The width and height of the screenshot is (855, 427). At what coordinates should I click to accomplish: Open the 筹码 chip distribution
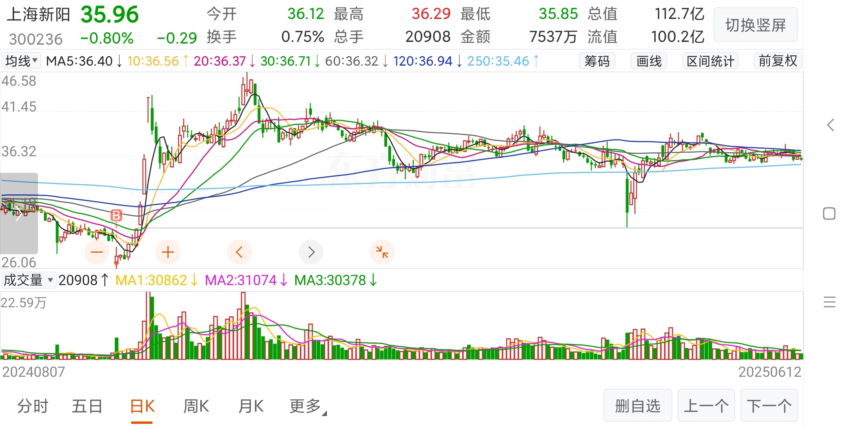click(x=597, y=61)
